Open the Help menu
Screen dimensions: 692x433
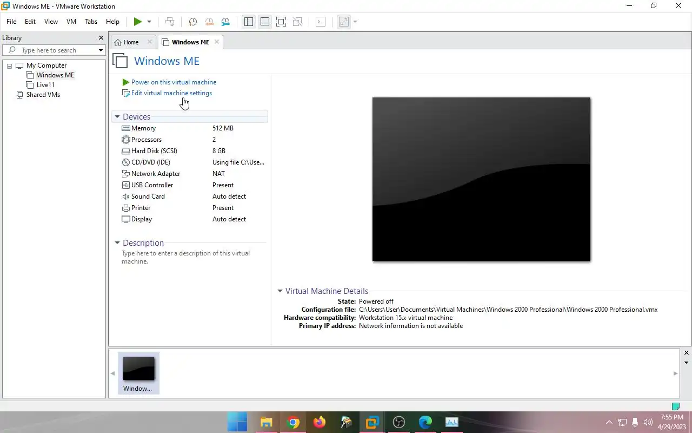[112, 22]
